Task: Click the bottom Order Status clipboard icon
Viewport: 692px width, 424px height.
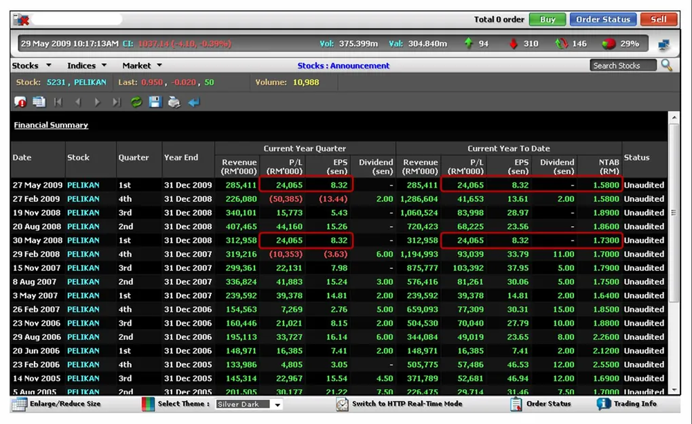Action: [x=516, y=404]
